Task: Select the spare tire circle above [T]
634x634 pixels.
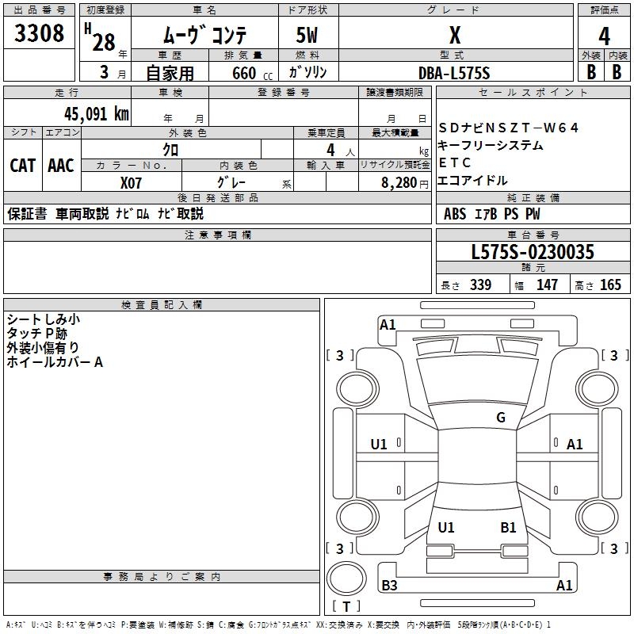Action: (346, 579)
